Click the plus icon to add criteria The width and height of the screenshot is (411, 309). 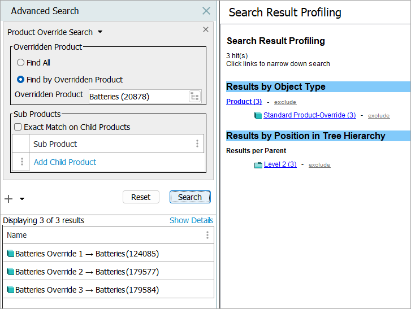8,198
